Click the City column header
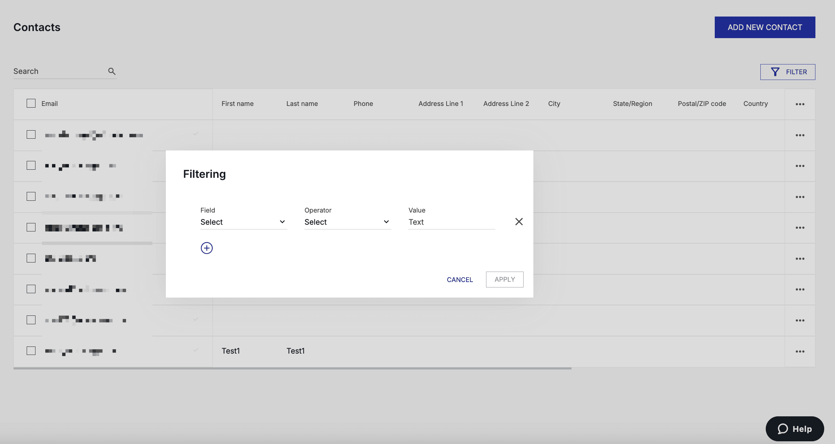 click(x=554, y=104)
